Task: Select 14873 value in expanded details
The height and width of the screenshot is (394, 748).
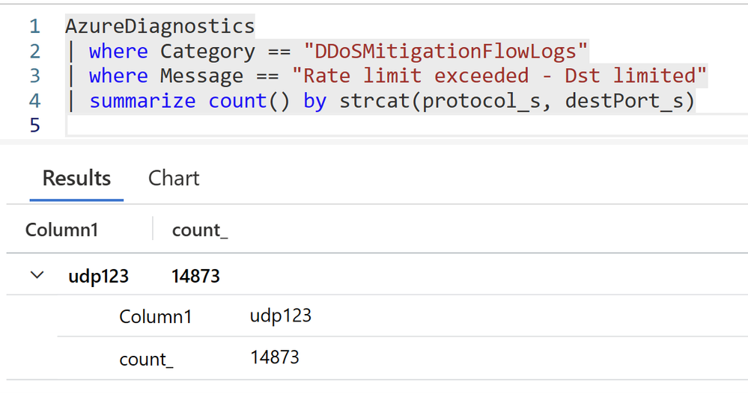Action: [x=275, y=357]
